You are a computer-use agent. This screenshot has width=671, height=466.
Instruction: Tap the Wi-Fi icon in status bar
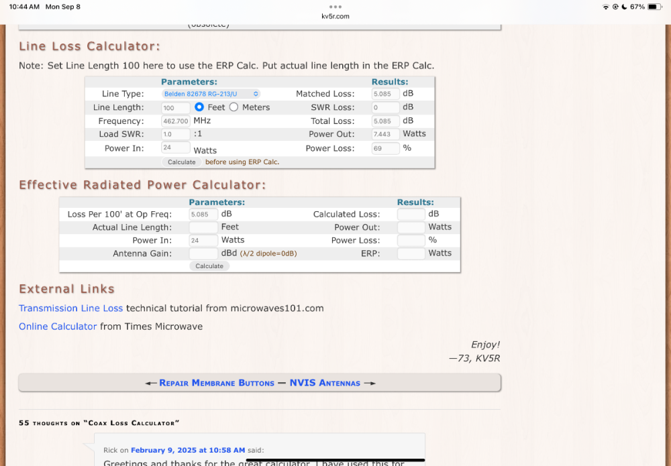tap(606, 7)
